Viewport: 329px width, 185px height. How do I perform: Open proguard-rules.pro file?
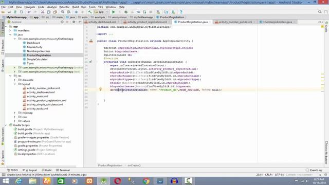pyautogui.click(x=29, y=142)
